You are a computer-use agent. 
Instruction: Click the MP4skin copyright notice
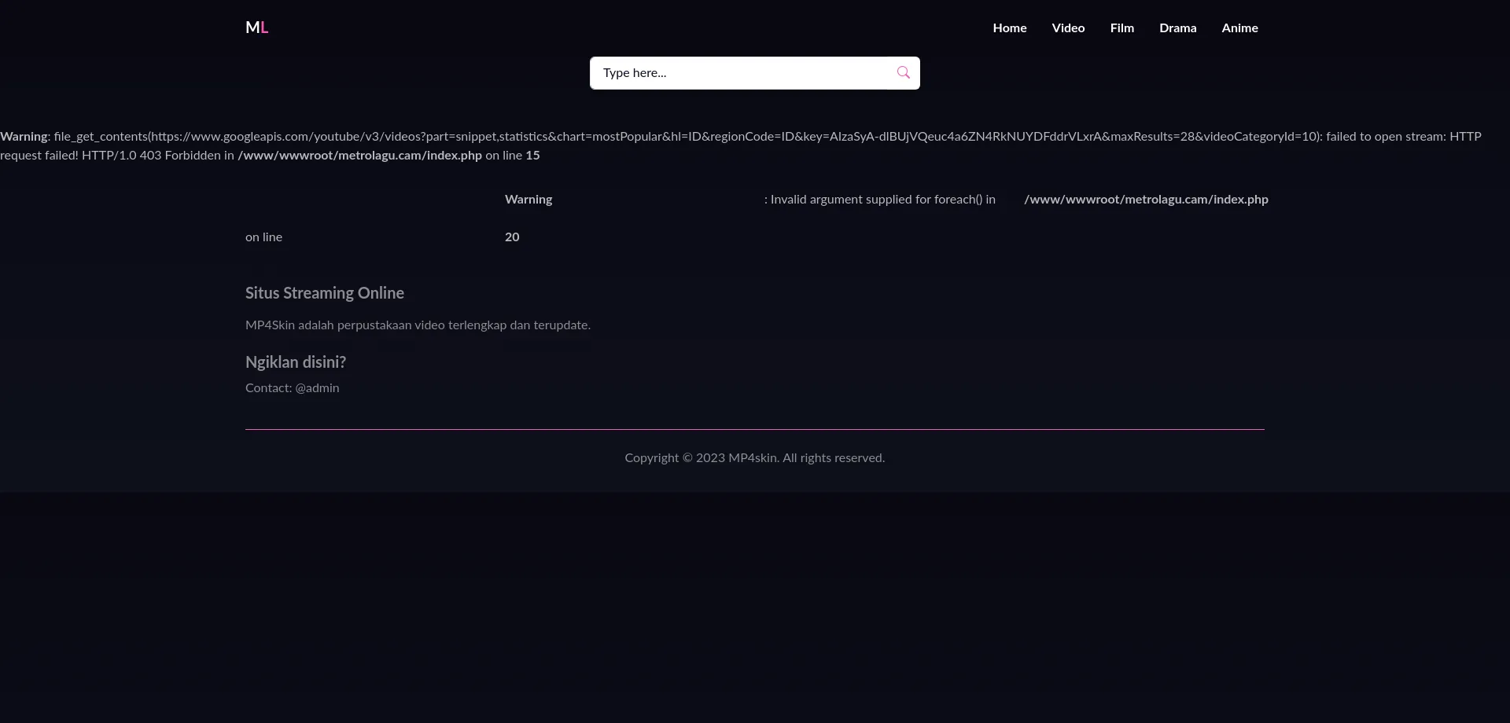(754, 458)
